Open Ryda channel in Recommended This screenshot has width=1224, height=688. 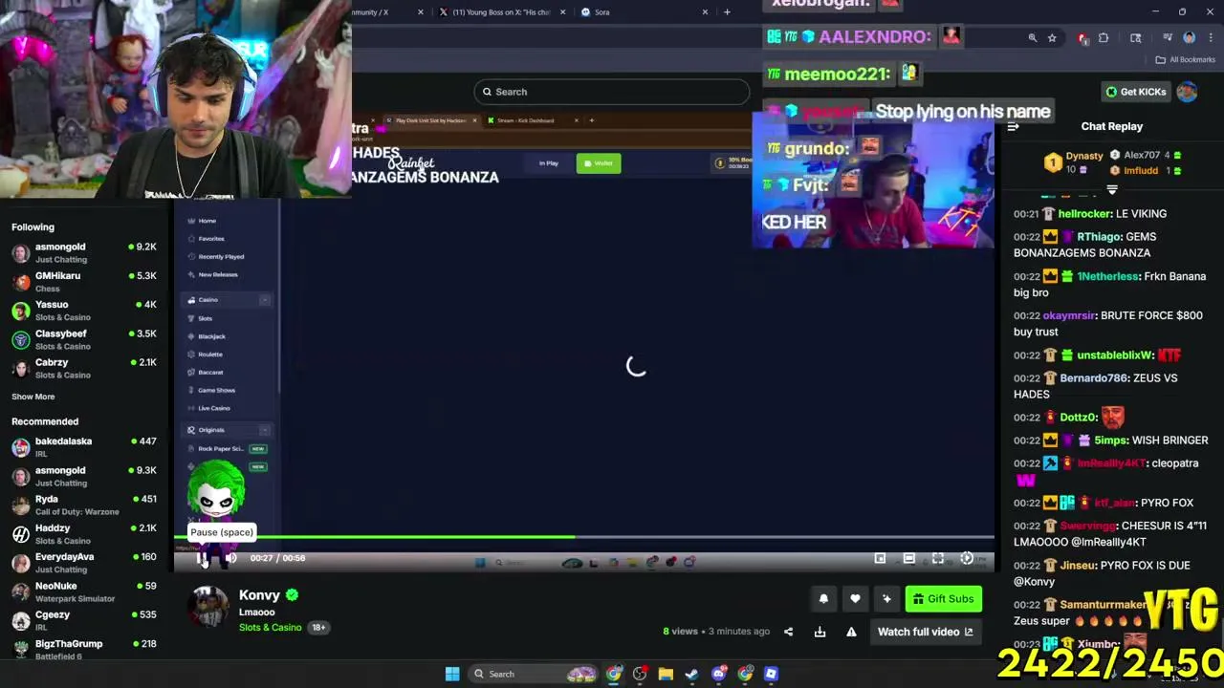pyautogui.click(x=84, y=505)
